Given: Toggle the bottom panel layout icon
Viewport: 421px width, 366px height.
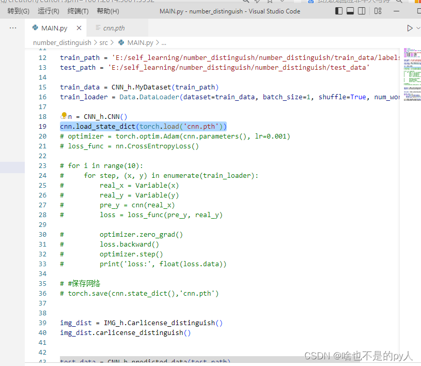Looking at the screenshot, I should click(x=350, y=11).
